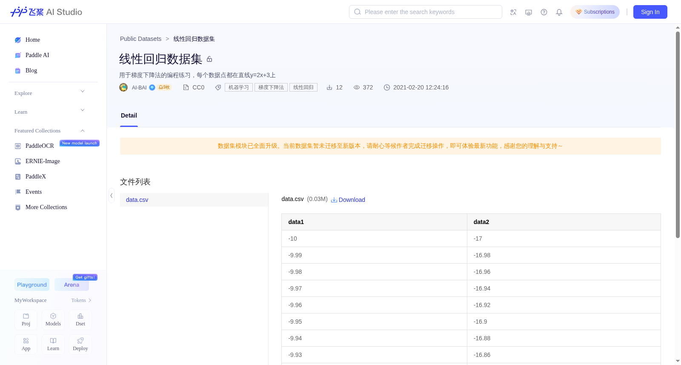Click the More Collections icon
The height and width of the screenshot is (365, 681).
coord(18,207)
